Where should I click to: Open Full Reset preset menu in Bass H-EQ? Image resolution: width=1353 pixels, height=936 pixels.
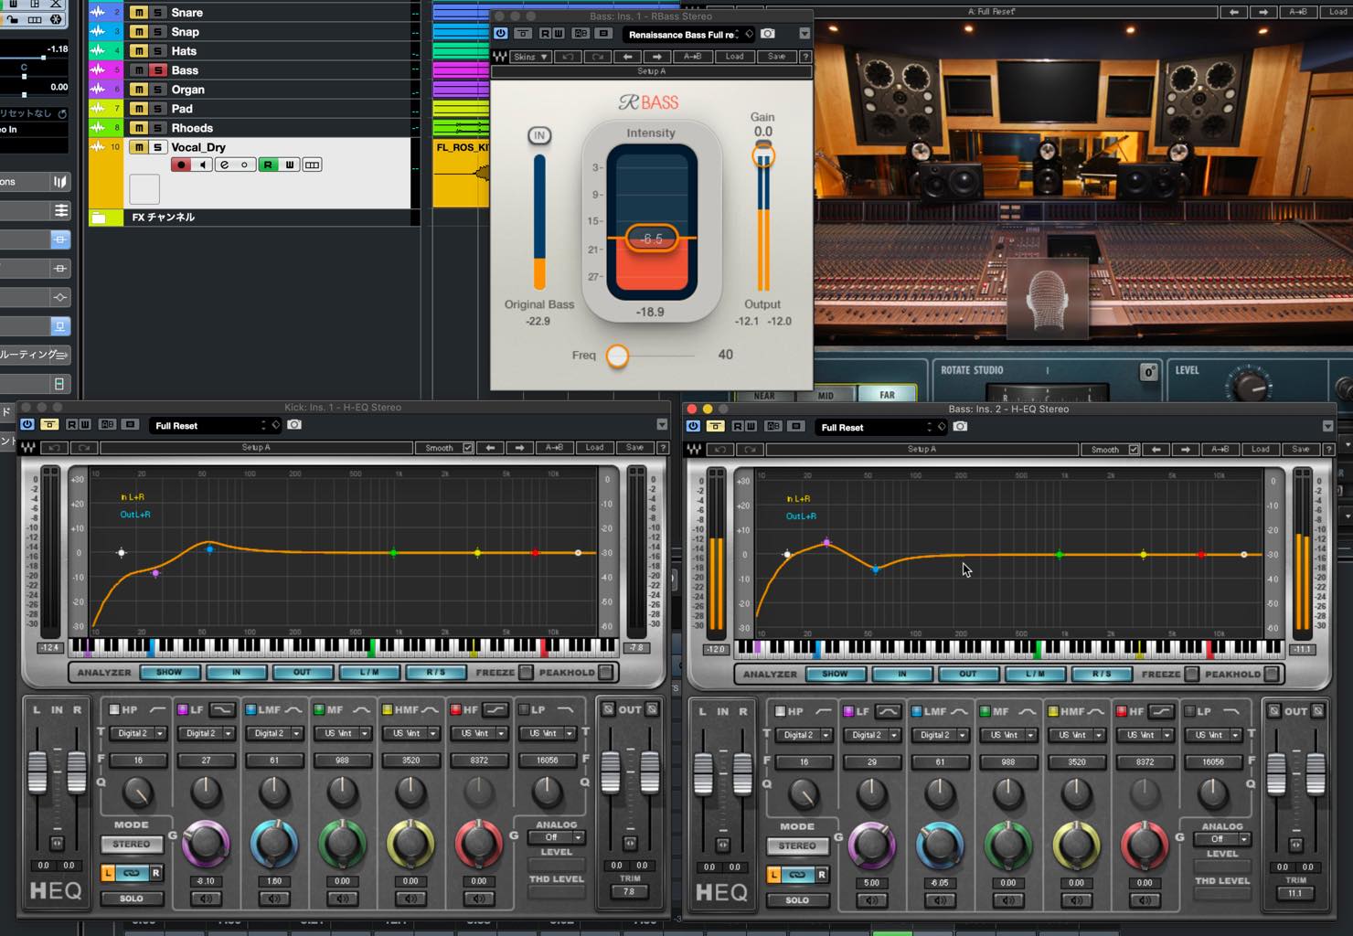(880, 428)
